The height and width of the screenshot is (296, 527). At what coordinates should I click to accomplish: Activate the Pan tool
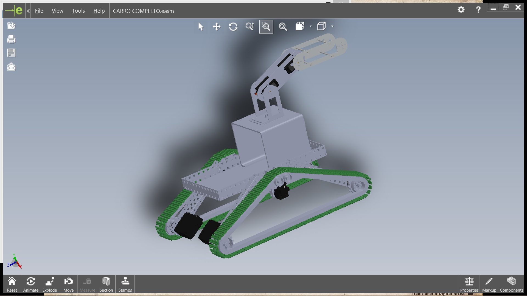click(x=217, y=27)
